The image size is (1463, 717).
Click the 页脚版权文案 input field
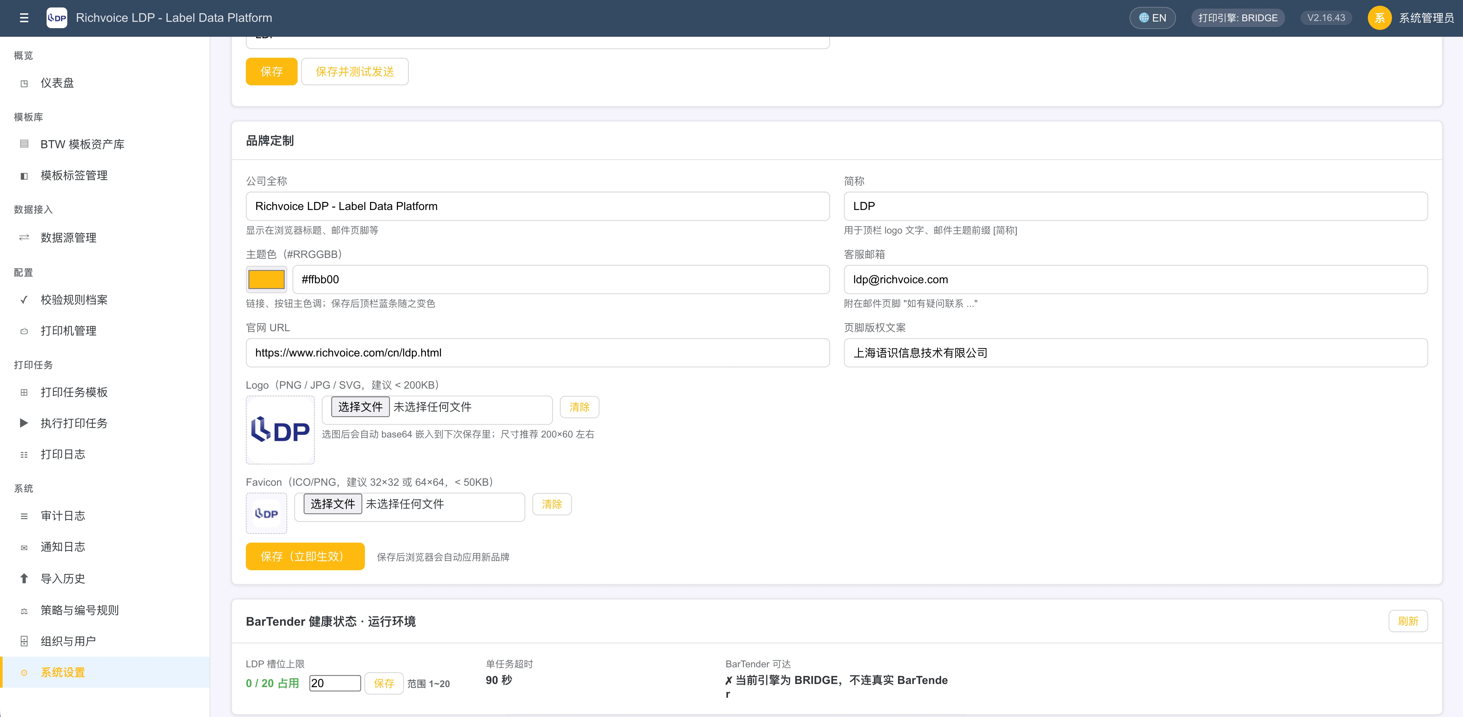pyautogui.click(x=1136, y=353)
